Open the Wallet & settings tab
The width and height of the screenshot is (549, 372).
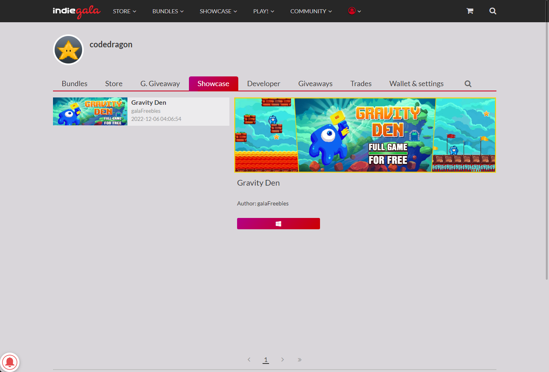[x=417, y=84]
